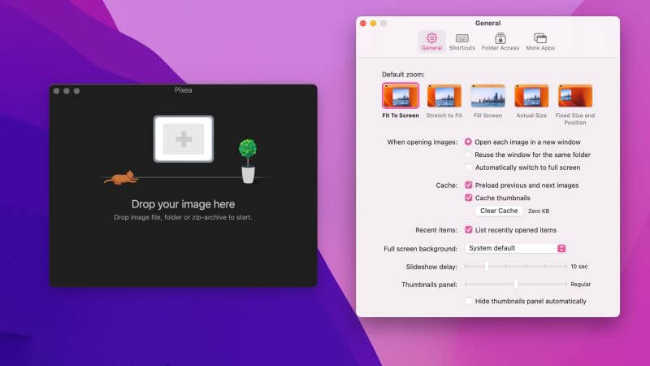
Task: Open the Folder Access tab
Action: pos(500,41)
